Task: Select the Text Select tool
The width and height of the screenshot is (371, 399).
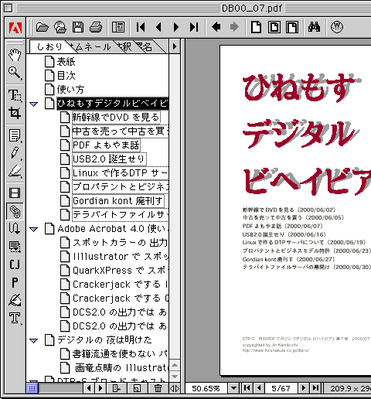Action: (x=15, y=95)
